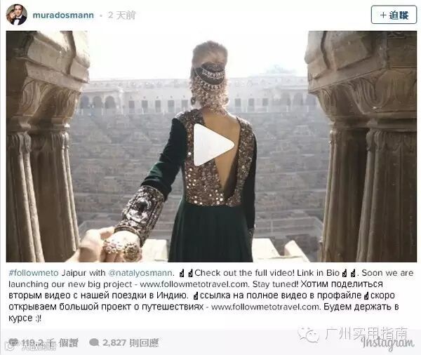421x355 pixels.
Task: Play the Jaipur video
Action: click(x=213, y=145)
